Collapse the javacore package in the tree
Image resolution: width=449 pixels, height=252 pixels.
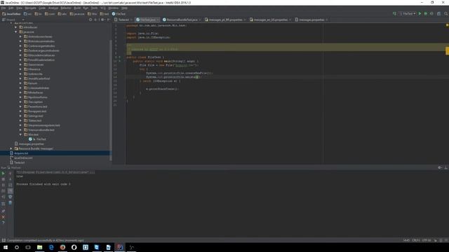tap(16, 31)
